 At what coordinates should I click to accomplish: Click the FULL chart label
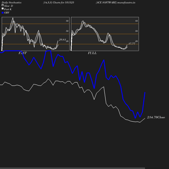92,53
